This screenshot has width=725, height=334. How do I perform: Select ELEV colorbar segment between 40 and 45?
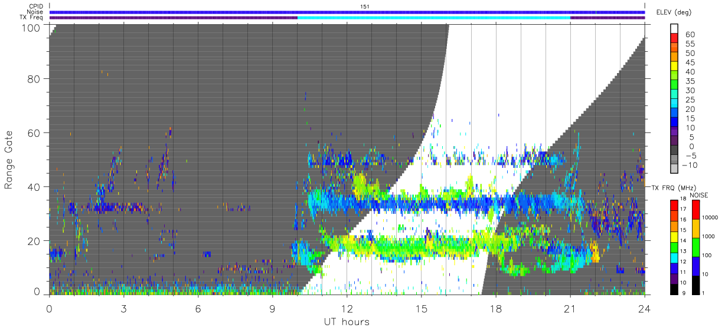tap(675, 66)
